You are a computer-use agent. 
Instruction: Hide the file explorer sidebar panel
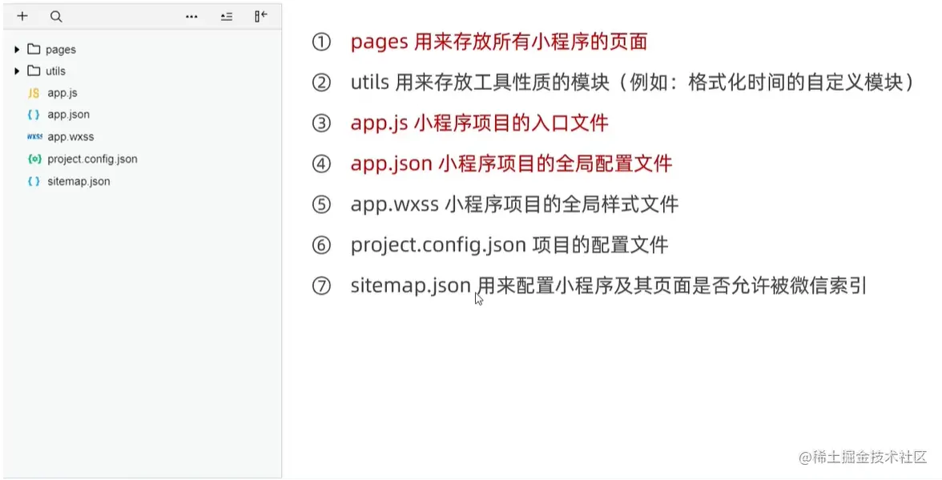[x=260, y=16]
